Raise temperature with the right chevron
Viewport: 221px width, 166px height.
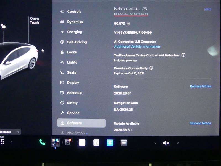(11, 142)
